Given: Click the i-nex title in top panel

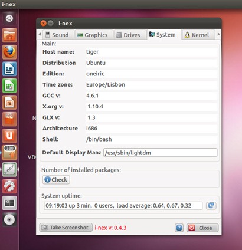Looking at the screenshot, I should point(9,4).
